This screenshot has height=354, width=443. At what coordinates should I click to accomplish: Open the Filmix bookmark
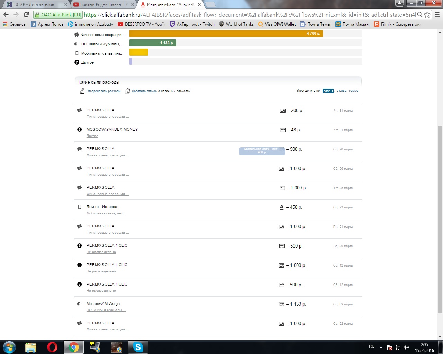397,24
